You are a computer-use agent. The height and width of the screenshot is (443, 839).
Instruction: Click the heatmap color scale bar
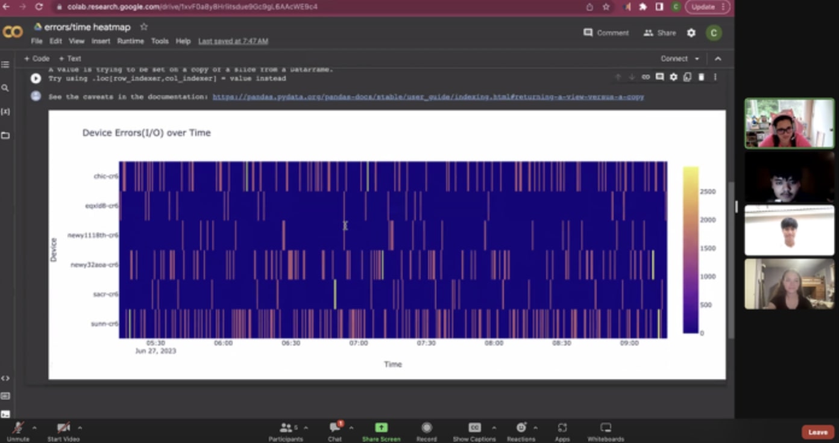tap(690, 250)
